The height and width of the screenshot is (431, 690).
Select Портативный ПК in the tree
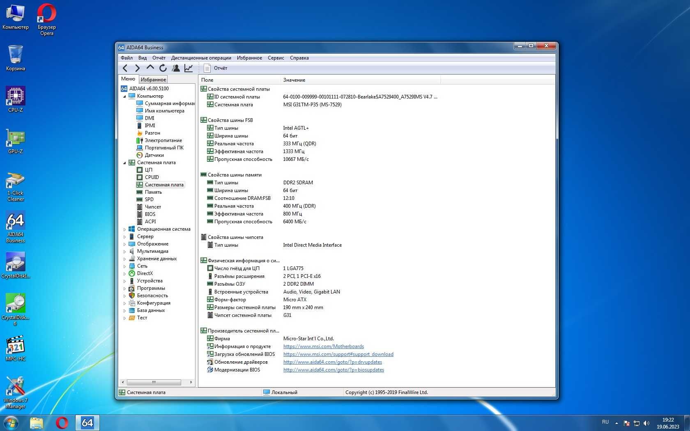[x=164, y=148]
